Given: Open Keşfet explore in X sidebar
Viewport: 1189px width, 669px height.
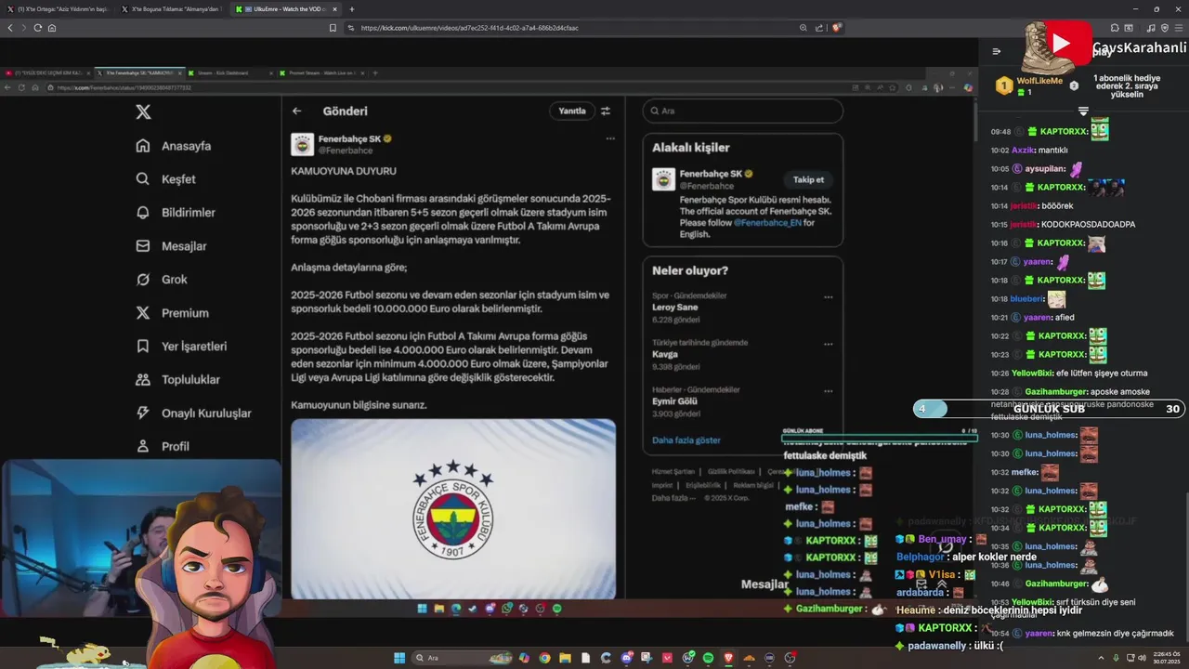Looking at the screenshot, I should coord(165,179).
